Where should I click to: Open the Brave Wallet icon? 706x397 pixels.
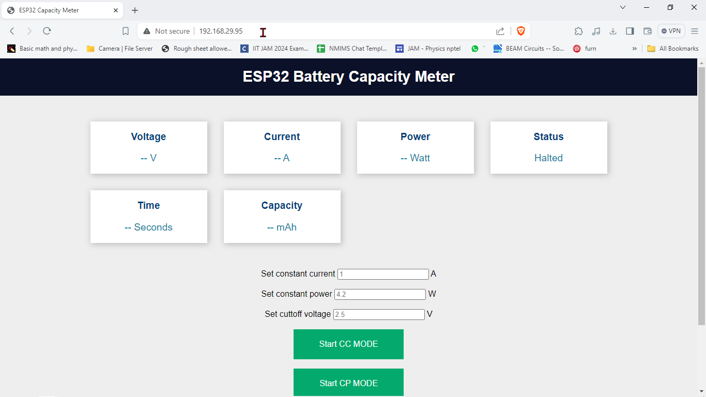[x=647, y=31]
